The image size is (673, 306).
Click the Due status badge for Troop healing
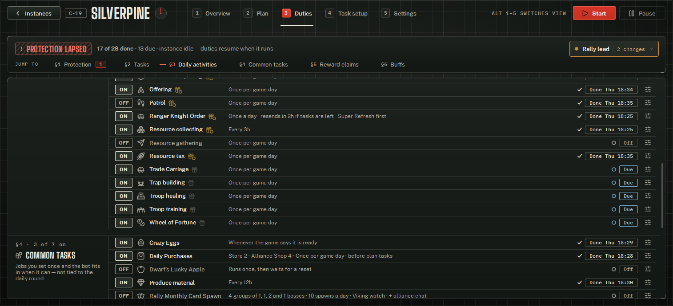(x=628, y=196)
